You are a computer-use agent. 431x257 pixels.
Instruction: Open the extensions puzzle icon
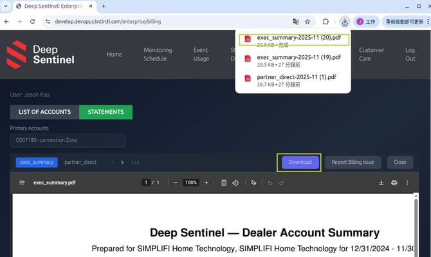pos(326,21)
